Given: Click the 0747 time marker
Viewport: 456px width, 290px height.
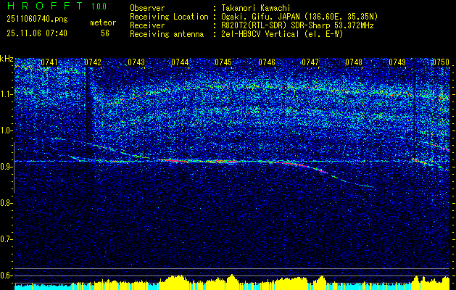Looking at the screenshot, I should point(310,62).
